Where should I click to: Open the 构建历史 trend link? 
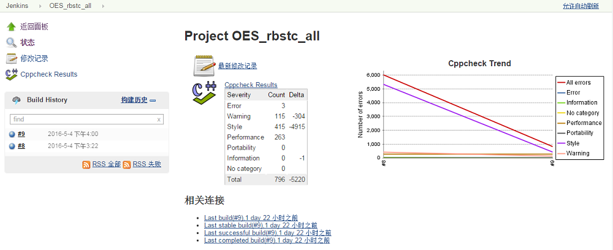pos(134,100)
